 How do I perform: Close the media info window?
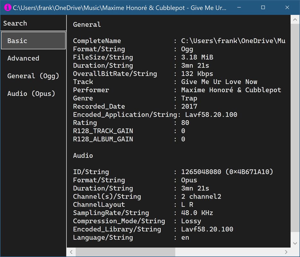click(287, 7)
